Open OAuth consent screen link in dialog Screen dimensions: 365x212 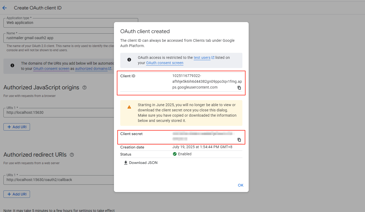tap(165, 63)
